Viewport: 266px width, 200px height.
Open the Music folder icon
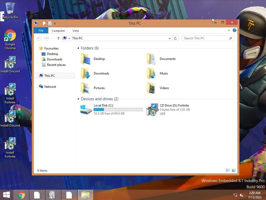pos(151,73)
